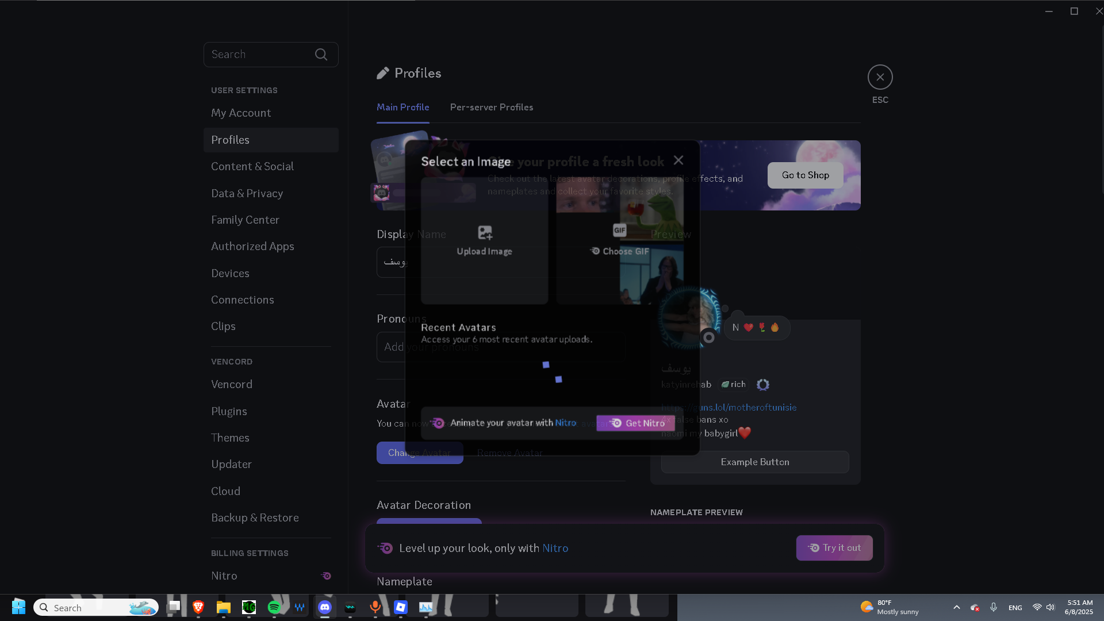Switch to the Main Profile tab
This screenshot has width=1104, height=621.
(x=402, y=108)
